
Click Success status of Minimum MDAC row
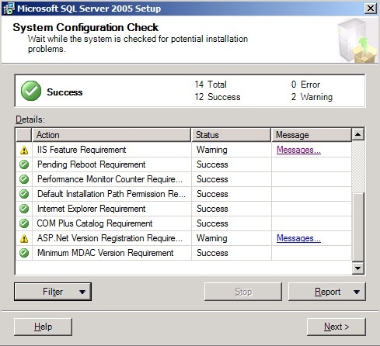pos(212,253)
